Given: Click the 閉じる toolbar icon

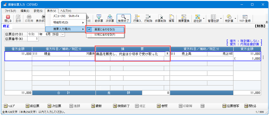Looking at the screenshot, I should click(8, 19).
